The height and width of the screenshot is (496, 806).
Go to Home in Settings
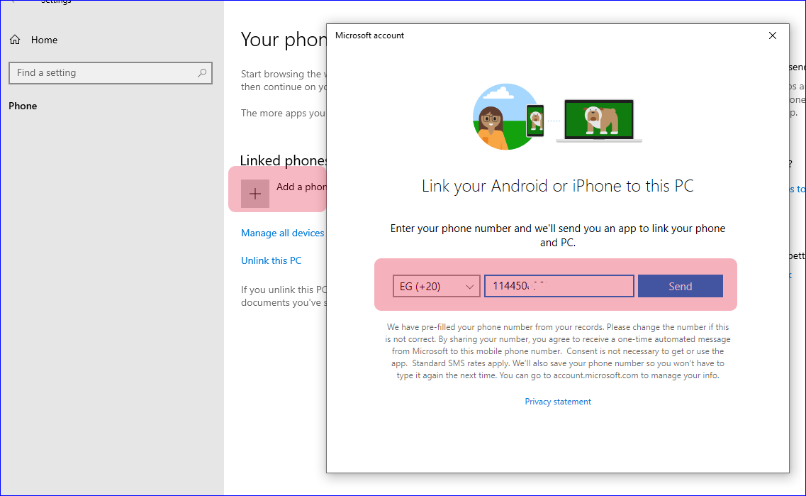click(44, 40)
